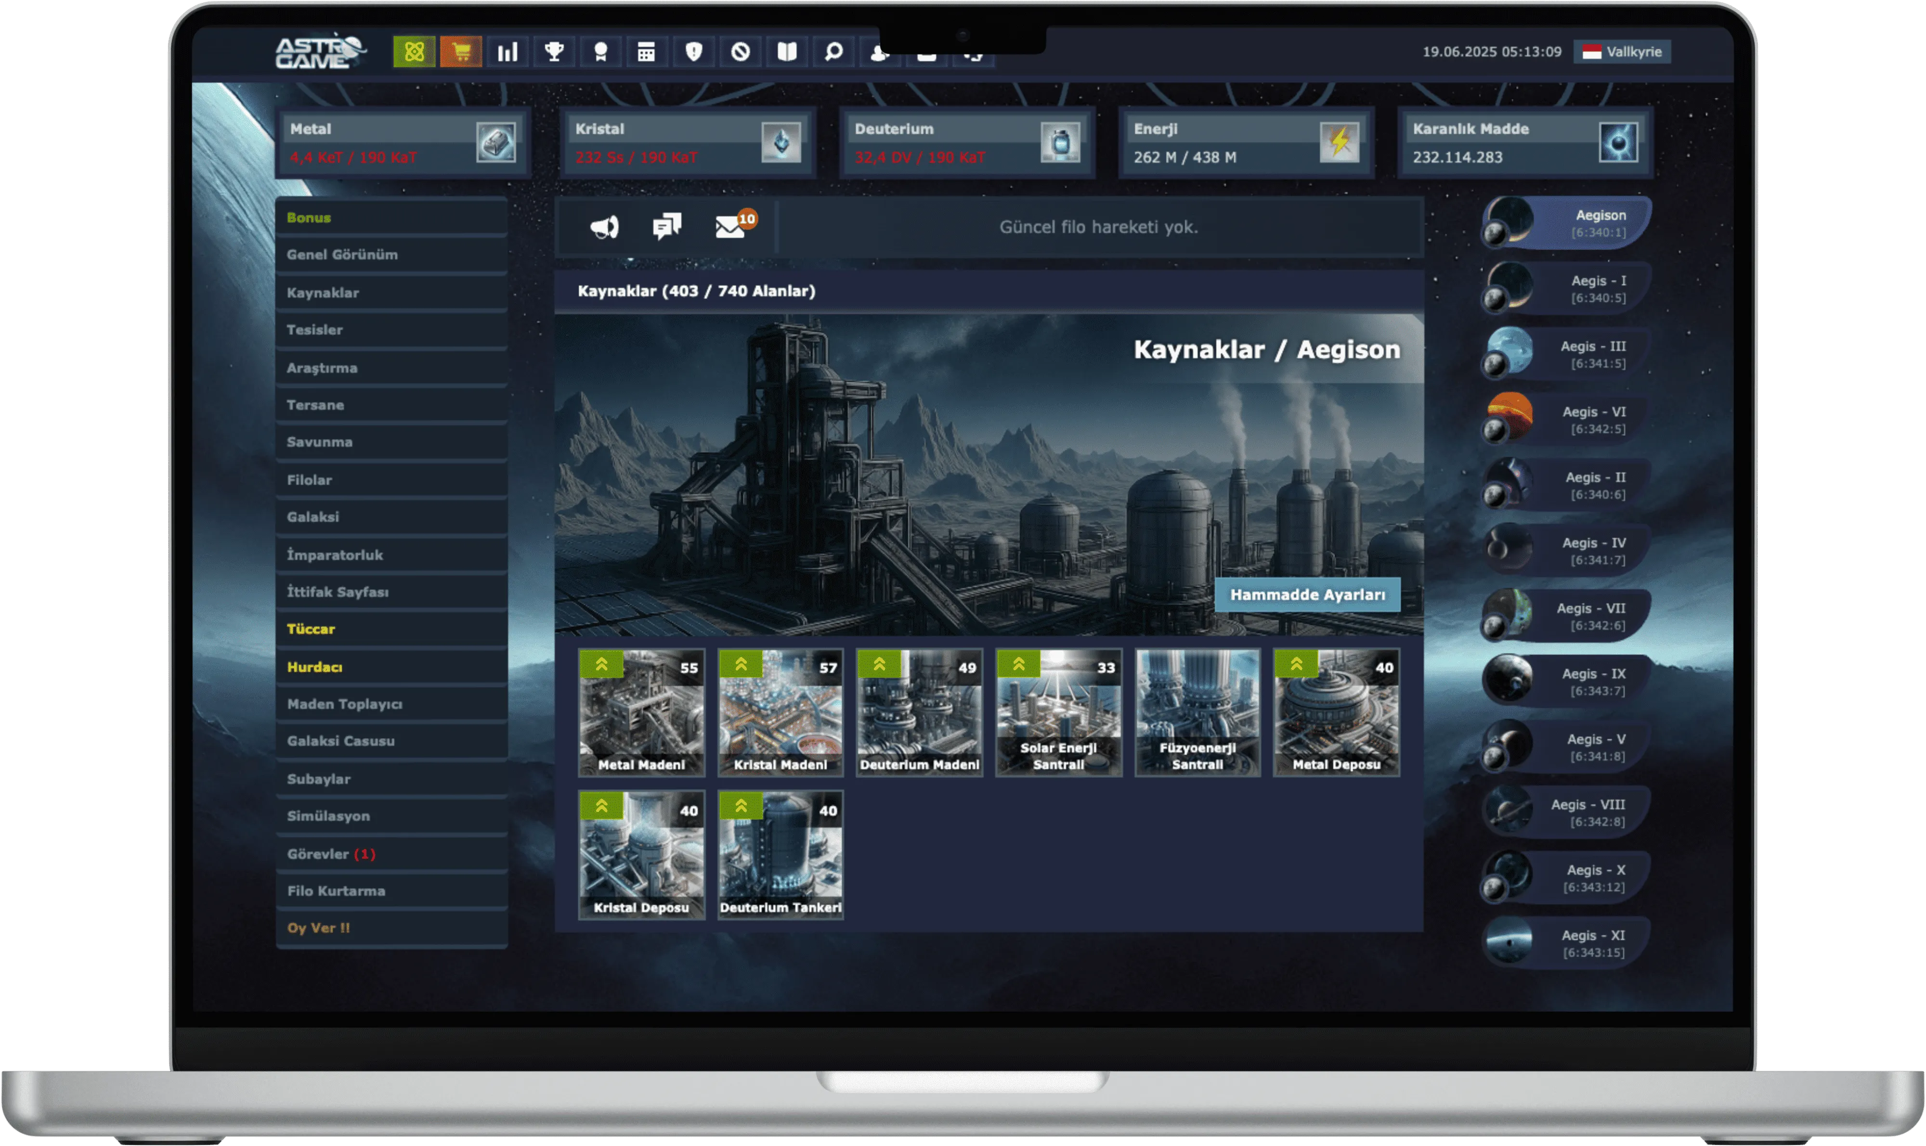Switch to planet Aegis - VI
1926x1146 pixels.
(1566, 419)
